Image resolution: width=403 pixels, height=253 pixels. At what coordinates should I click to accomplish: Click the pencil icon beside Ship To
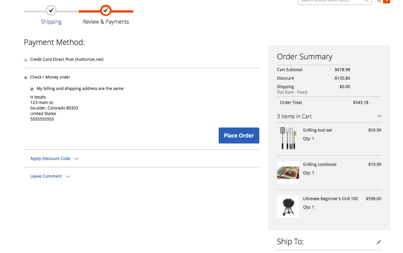[x=379, y=241]
